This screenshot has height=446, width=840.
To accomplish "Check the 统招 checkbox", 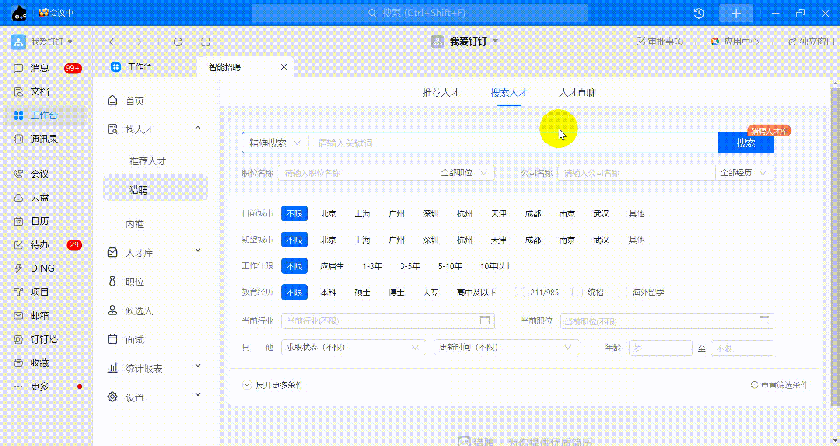I will [x=577, y=292].
